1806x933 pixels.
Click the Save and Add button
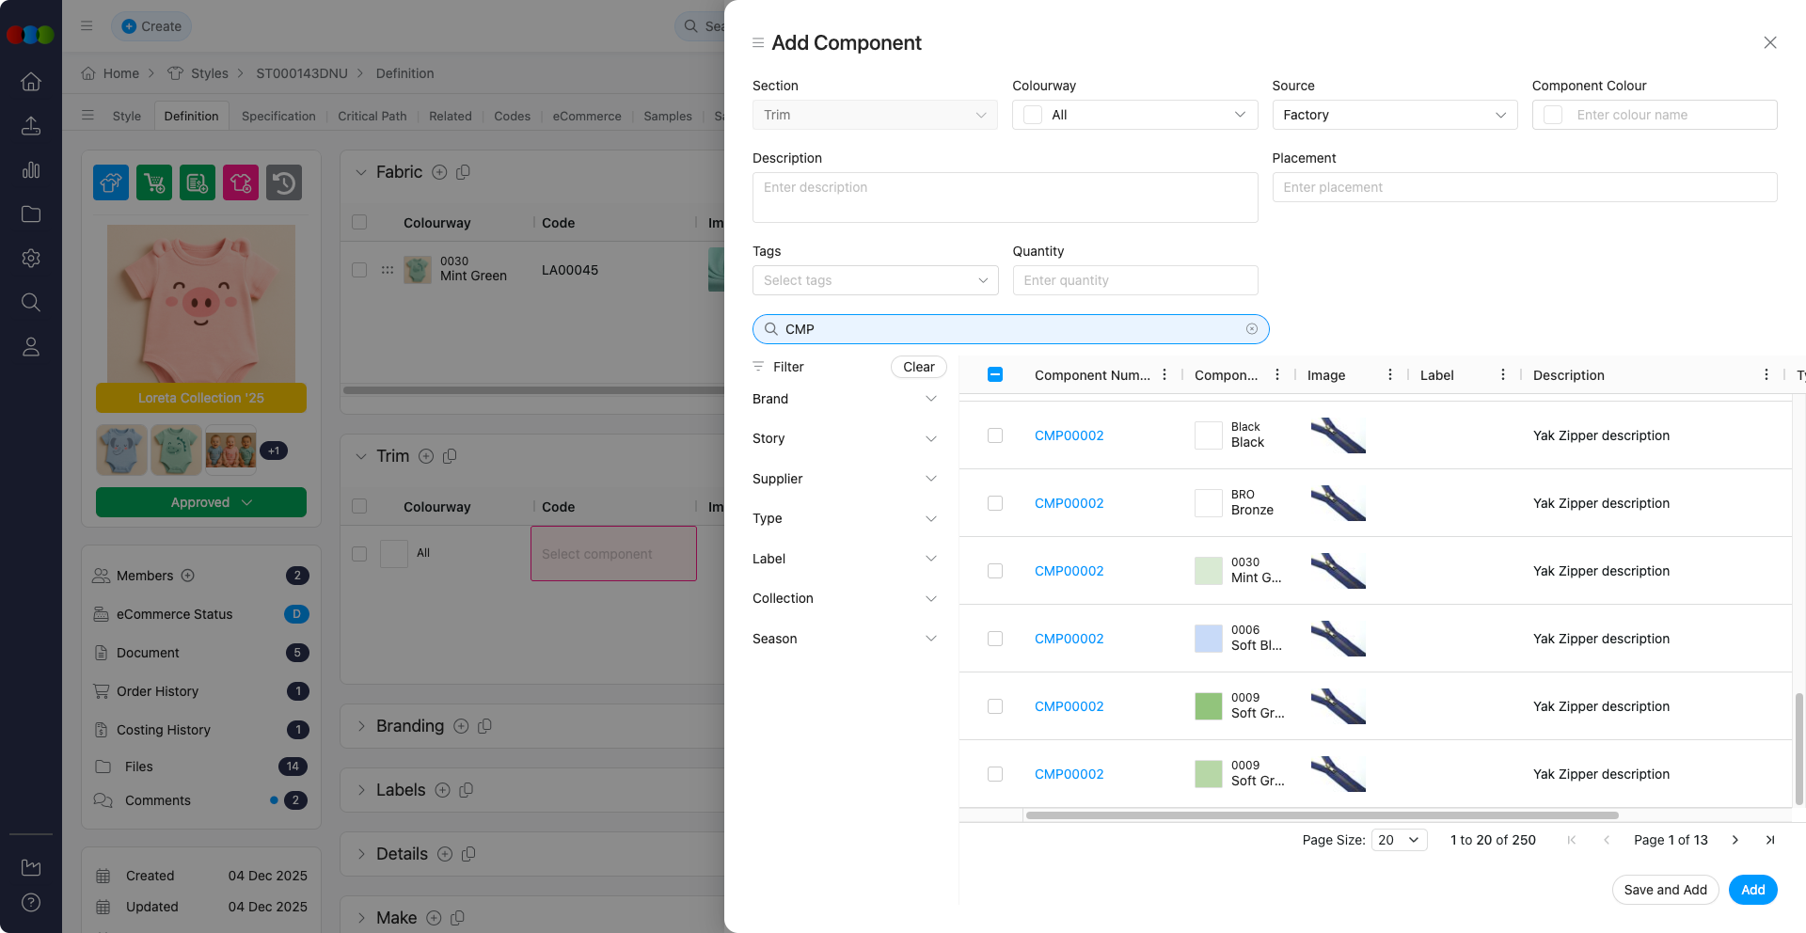pos(1665,890)
